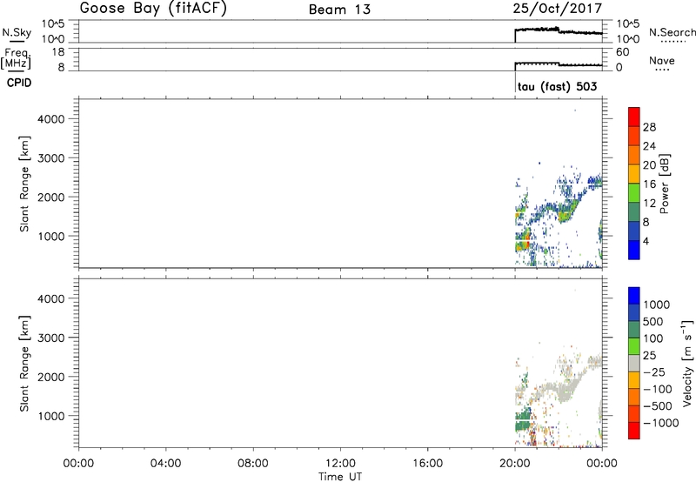Click the 'Nave' legend label
The width and height of the screenshot is (696, 482).
(662, 60)
